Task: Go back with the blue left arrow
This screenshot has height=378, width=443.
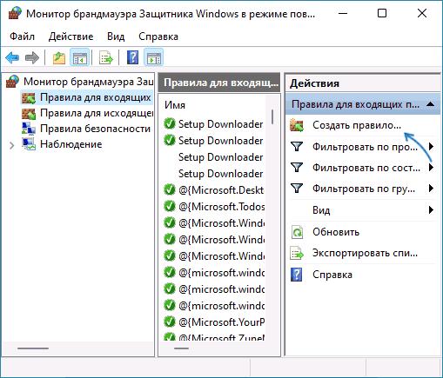Action: 12,57
